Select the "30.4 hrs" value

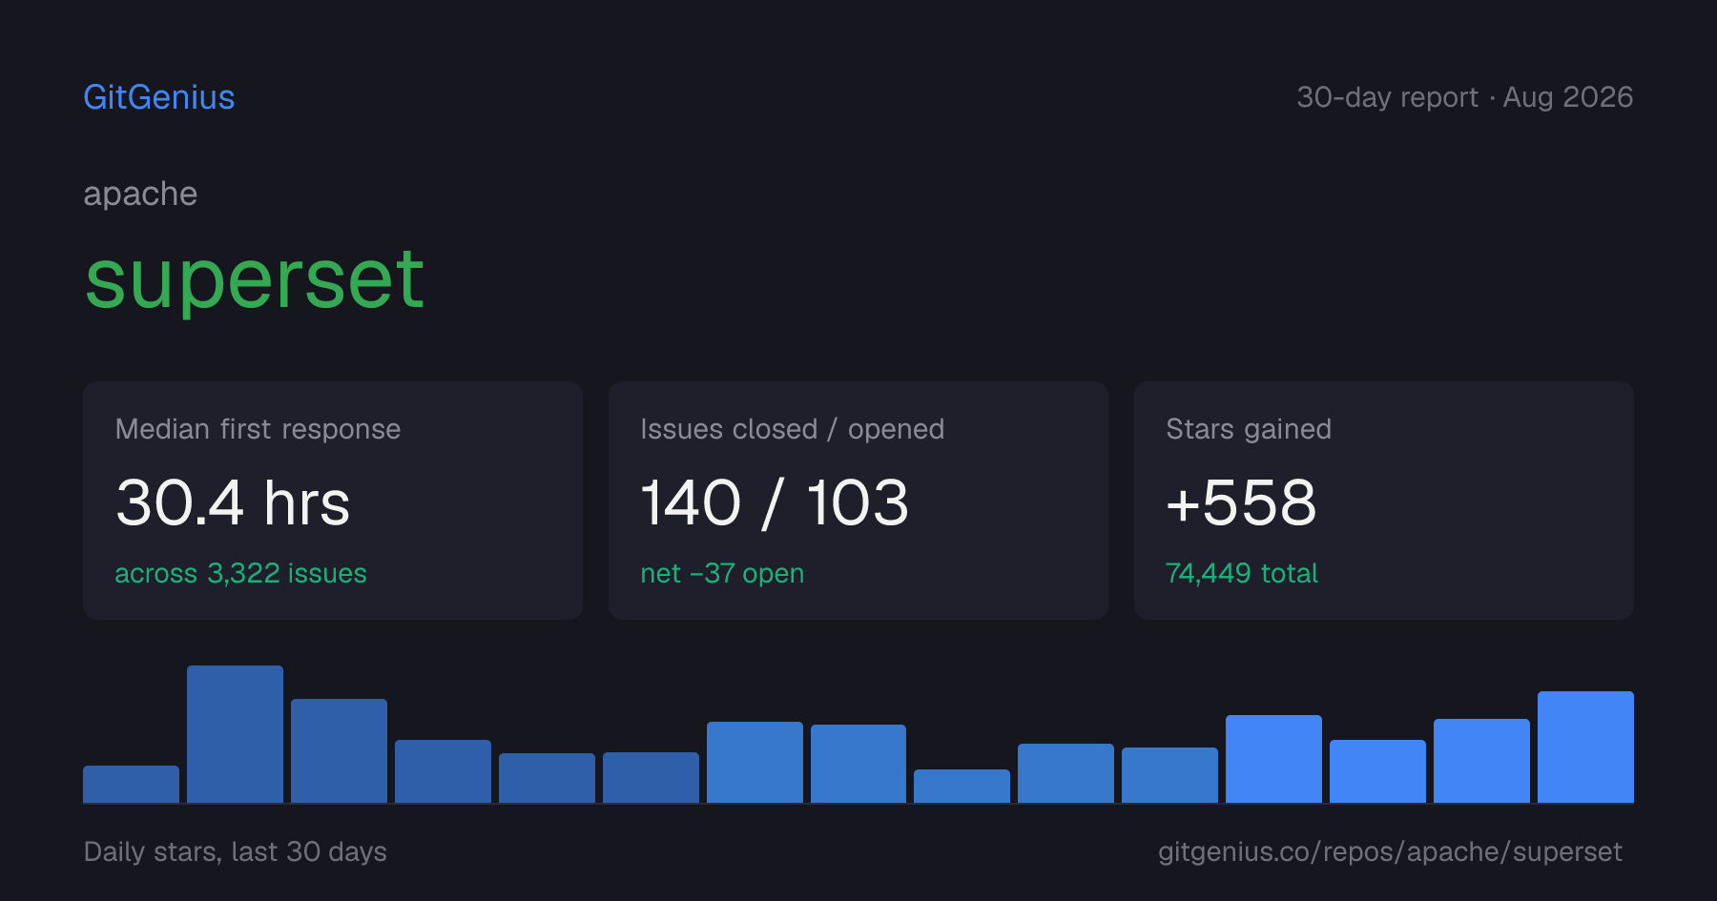(233, 502)
